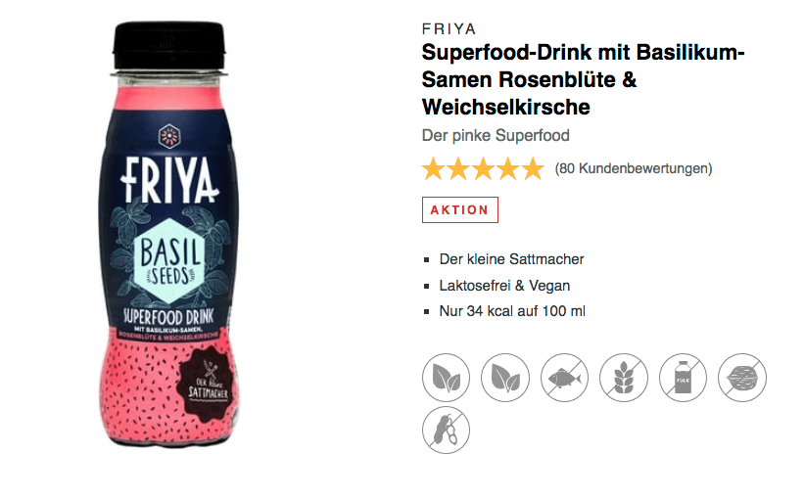The height and width of the screenshot is (500, 804).
Task: Click the nut-free walnut icon
Action: coord(742,378)
